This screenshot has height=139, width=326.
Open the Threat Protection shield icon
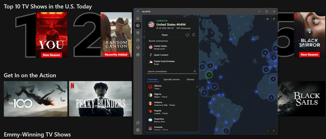[x=138, y=33]
